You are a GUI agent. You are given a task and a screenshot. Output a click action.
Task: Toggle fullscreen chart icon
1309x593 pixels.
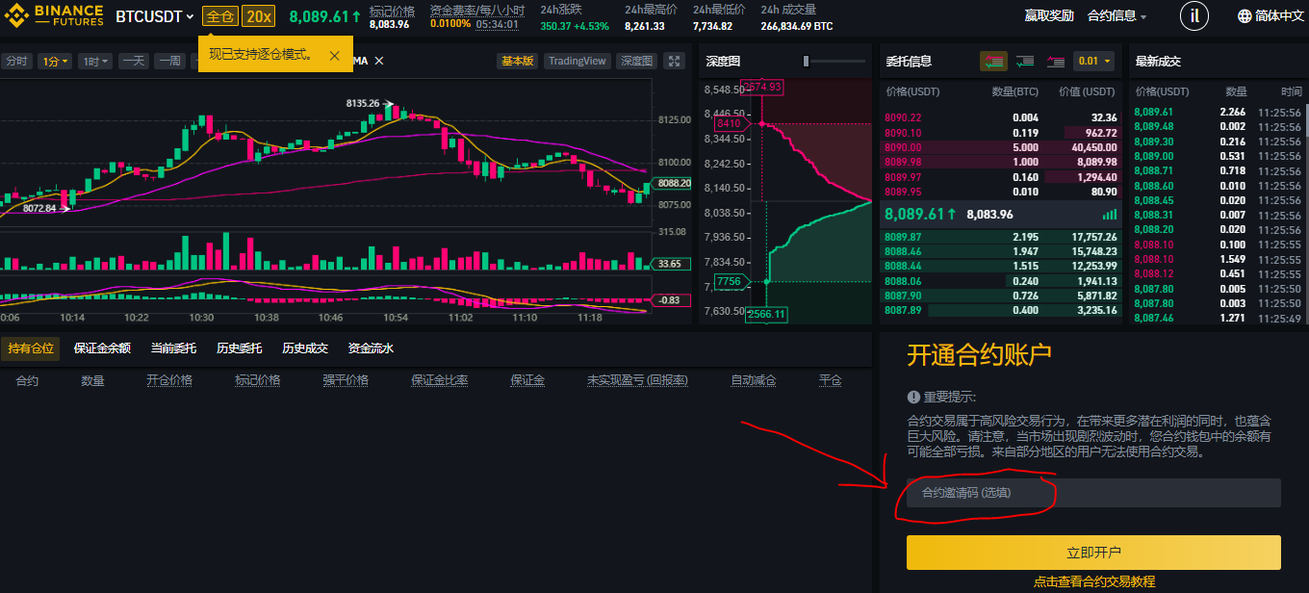coord(675,61)
